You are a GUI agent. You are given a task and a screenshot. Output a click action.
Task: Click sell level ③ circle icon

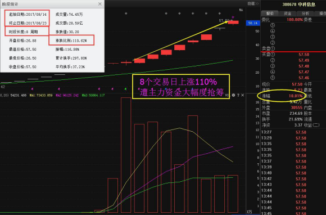(x=273, y=37)
